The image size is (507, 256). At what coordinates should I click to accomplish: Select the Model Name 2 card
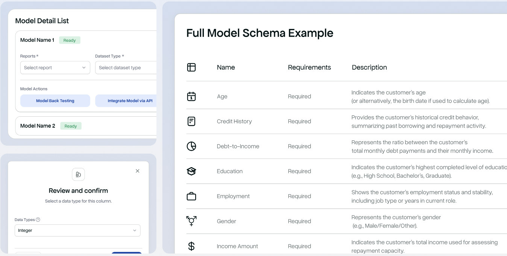coord(86,126)
